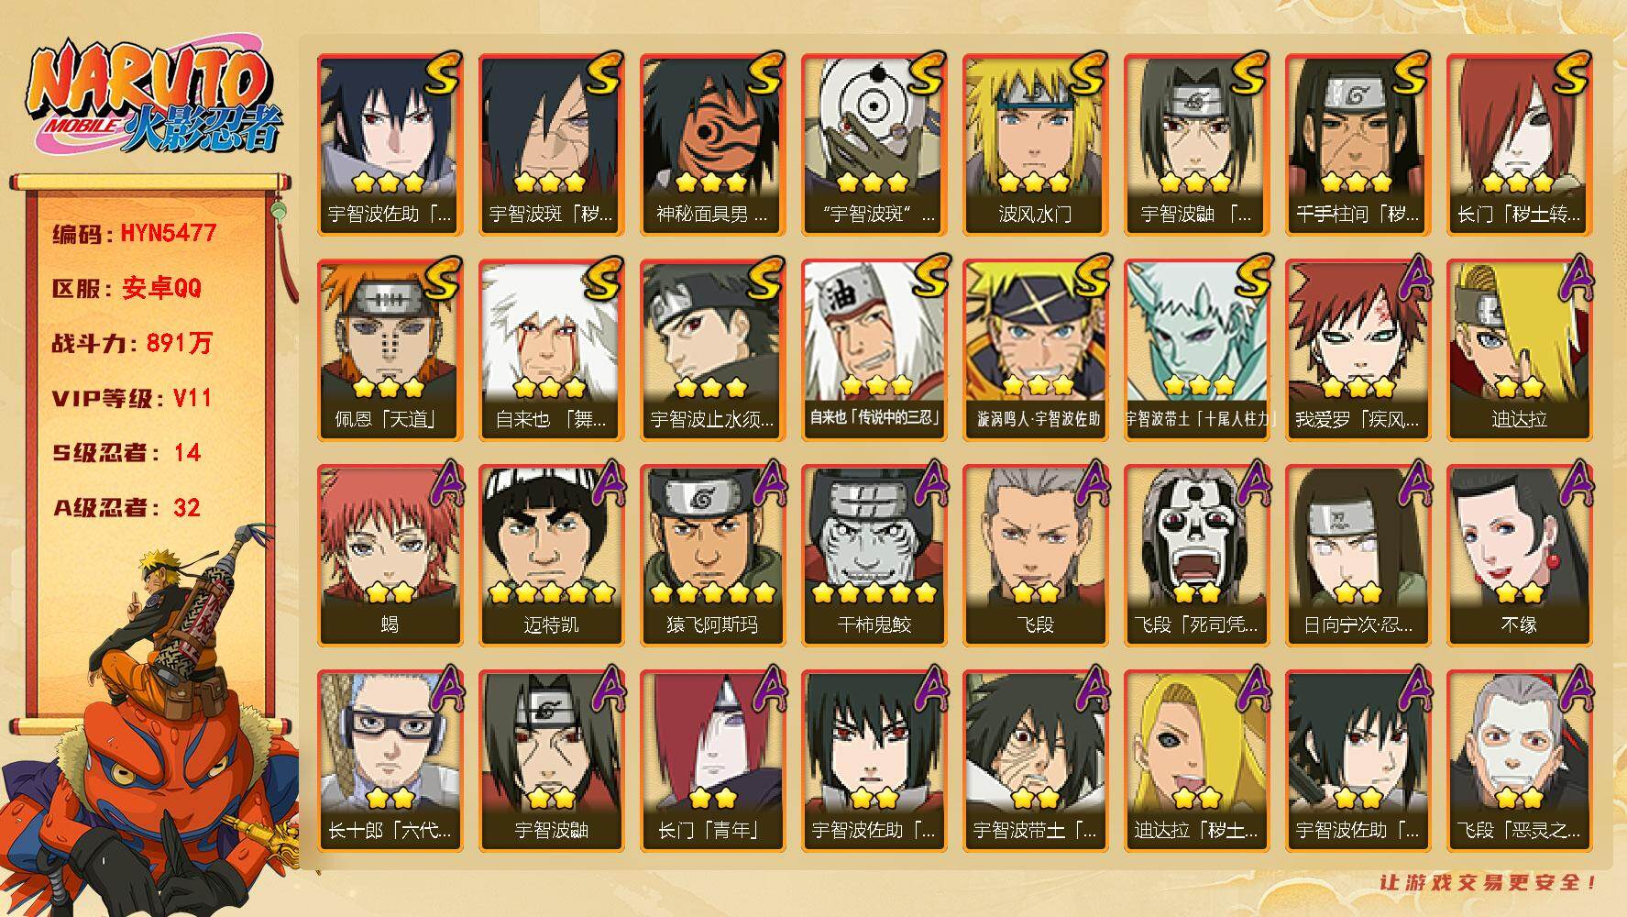Open the 不缘 character card
This screenshot has width=1627, height=917.
(x=1519, y=555)
